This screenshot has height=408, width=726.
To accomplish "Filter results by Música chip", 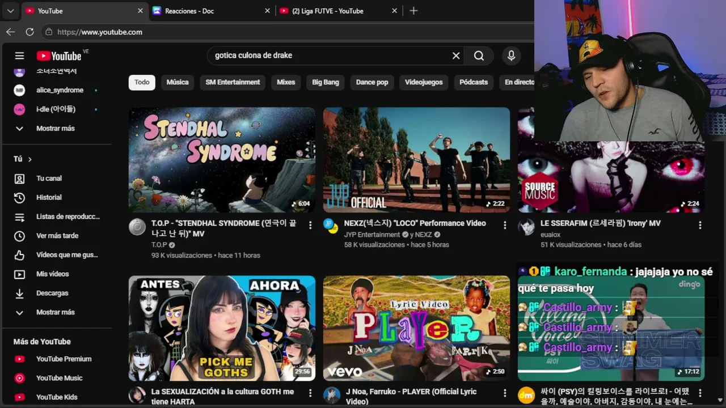I will 178,82.
